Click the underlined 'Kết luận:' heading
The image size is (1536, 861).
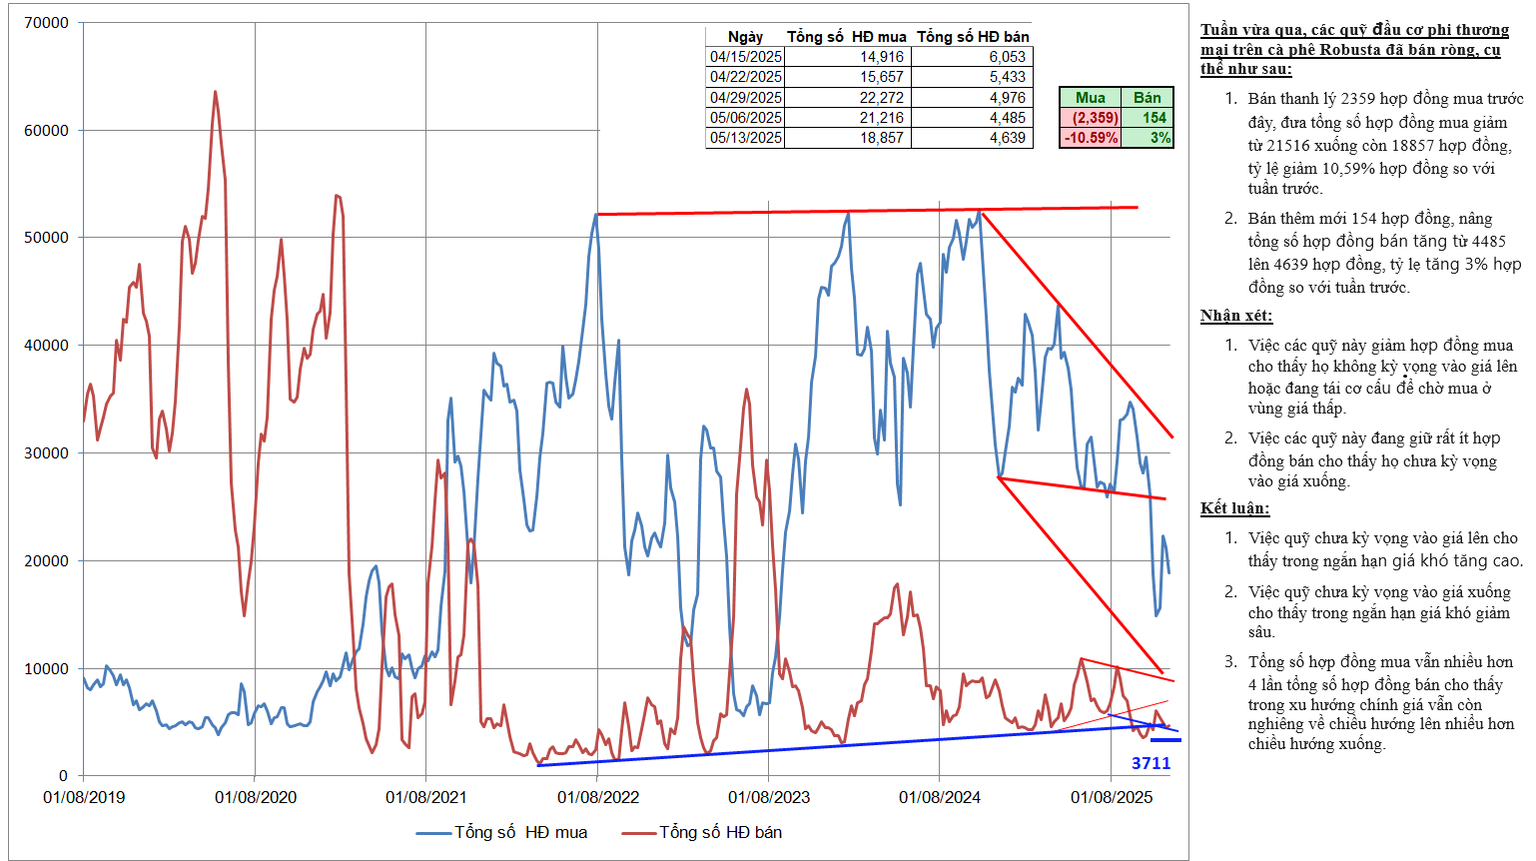1234,508
